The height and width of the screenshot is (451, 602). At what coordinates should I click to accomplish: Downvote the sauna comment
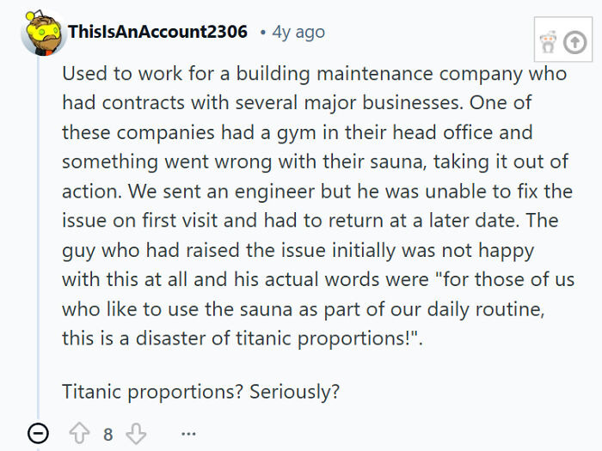tap(136, 434)
